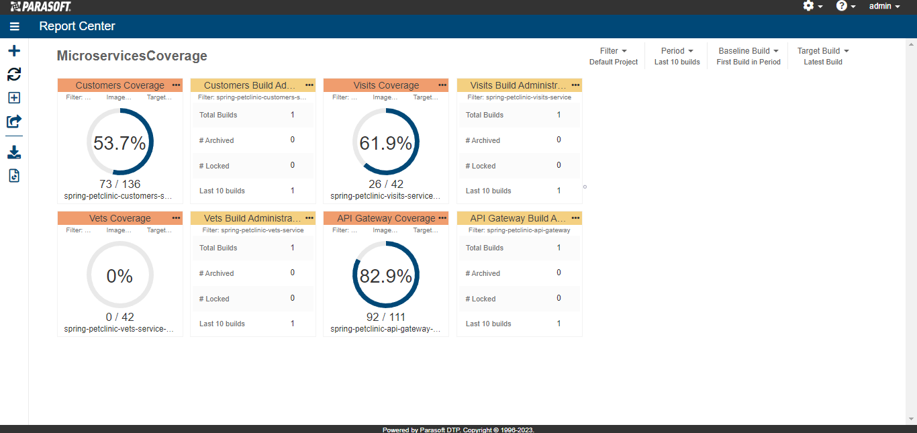Image resolution: width=917 pixels, height=433 pixels.
Task: Click Total Builds count in API Gateway Build Administration
Action: pos(559,248)
